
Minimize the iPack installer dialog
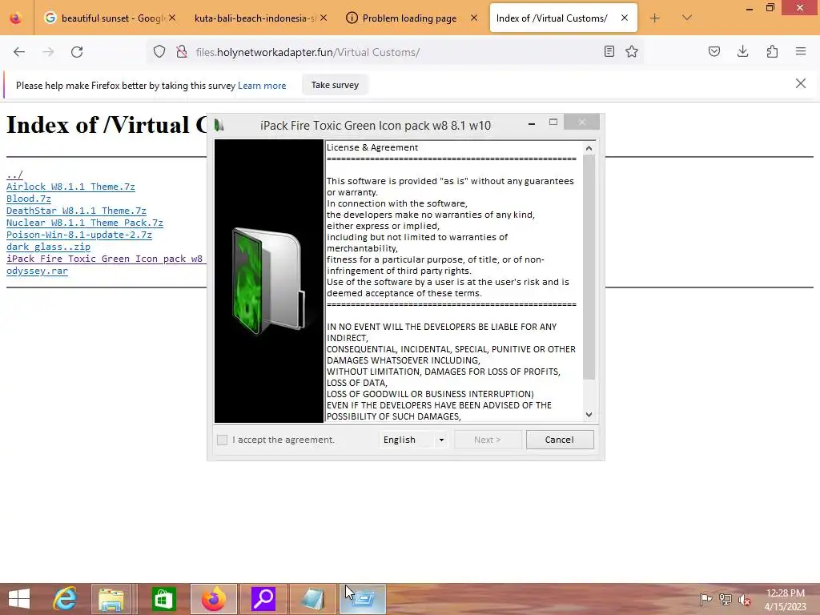coord(532,123)
